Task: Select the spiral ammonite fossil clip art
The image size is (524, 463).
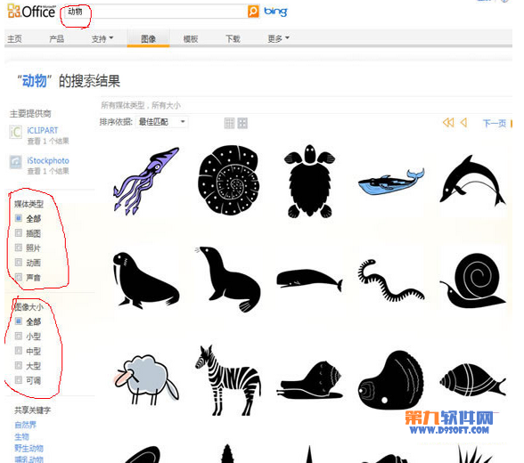Action: pos(229,180)
